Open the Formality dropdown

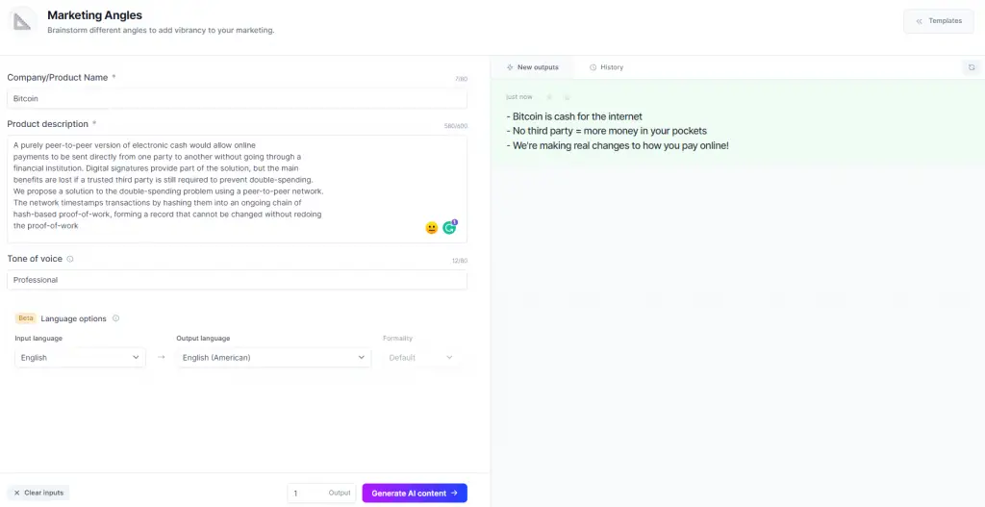click(x=420, y=358)
